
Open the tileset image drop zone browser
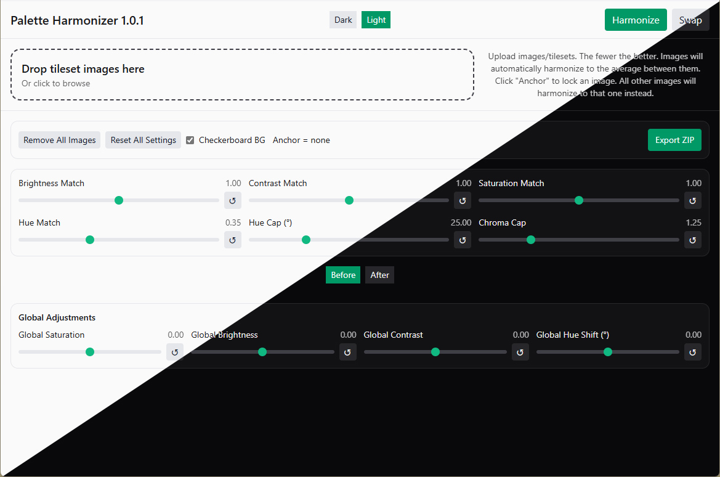(x=243, y=75)
